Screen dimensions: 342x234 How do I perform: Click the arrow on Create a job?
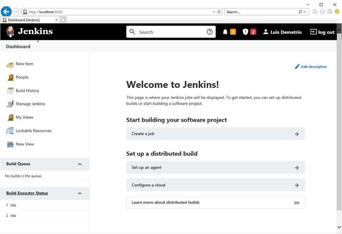click(297, 134)
